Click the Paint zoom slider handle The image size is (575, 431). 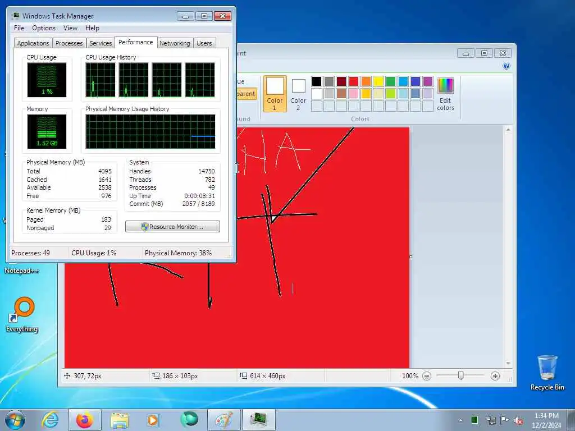click(461, 375)
